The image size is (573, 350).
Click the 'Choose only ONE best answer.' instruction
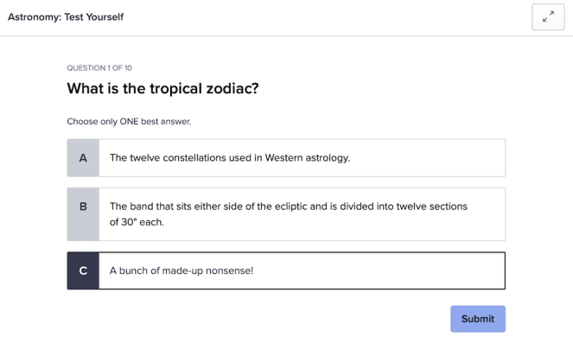pyautogui.click(x=129, y=122)
